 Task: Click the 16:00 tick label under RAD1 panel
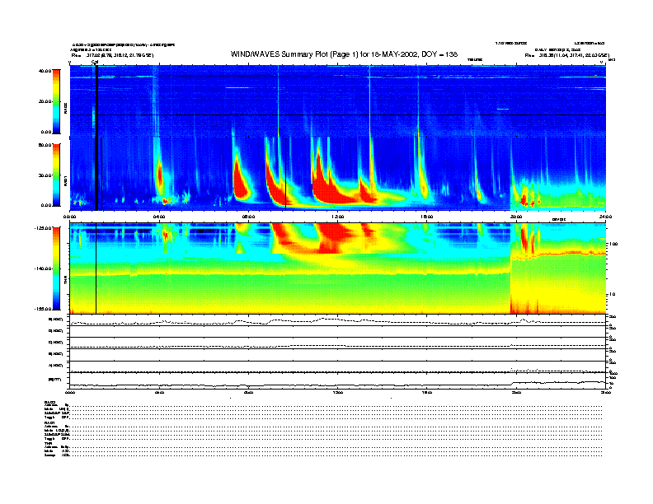(427, 217)
